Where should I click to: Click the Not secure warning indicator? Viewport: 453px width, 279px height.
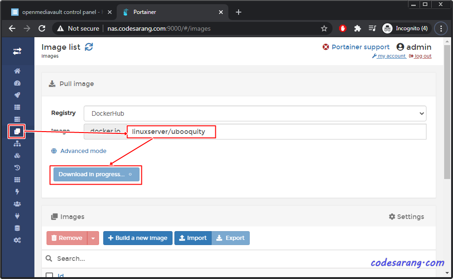click(78, 28)
